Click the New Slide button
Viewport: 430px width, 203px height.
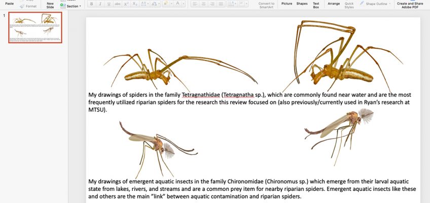[50, 6]
